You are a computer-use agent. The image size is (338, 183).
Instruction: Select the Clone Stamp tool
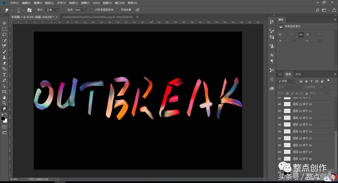4,57
